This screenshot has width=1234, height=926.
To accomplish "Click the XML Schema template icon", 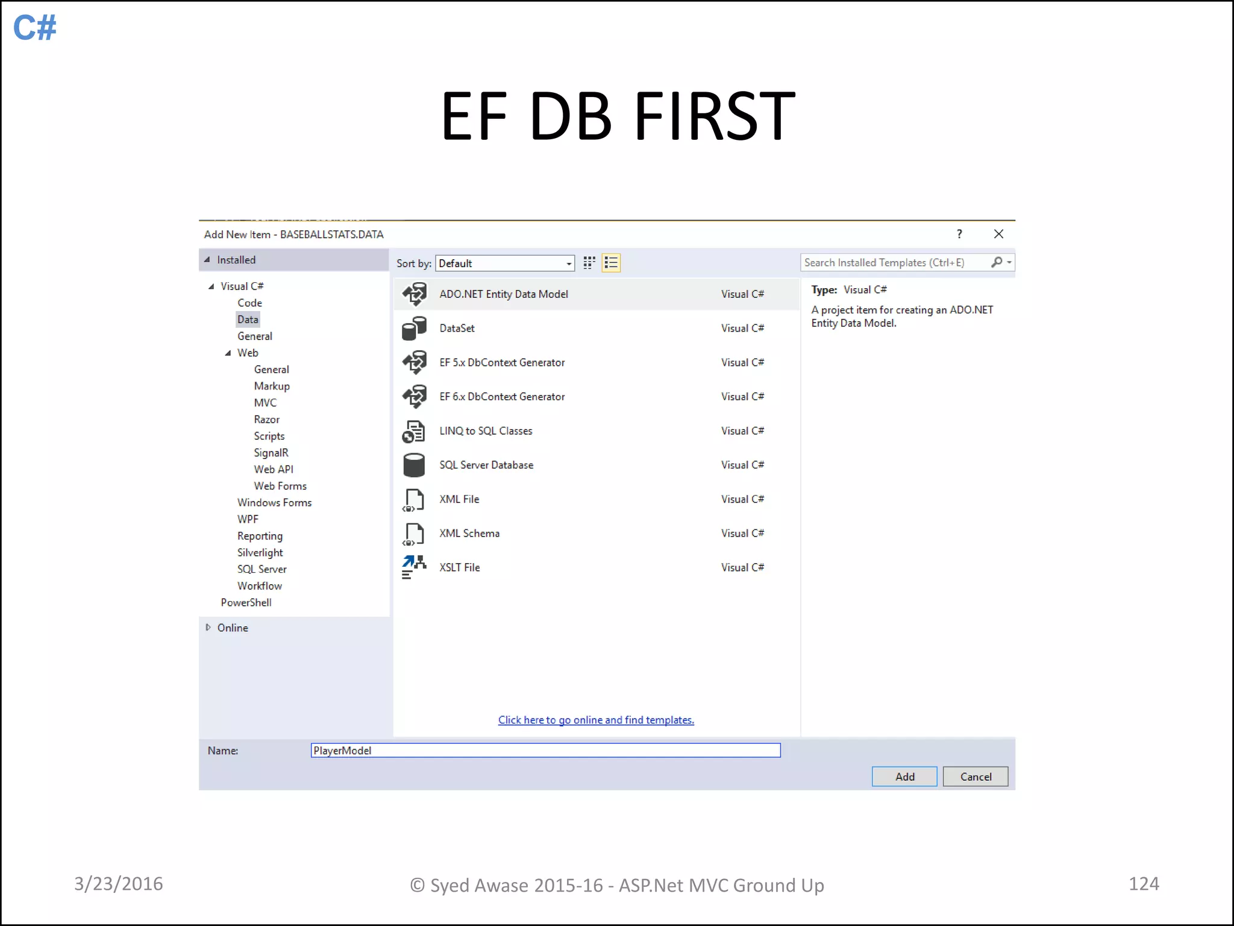I will click(413, 534).
